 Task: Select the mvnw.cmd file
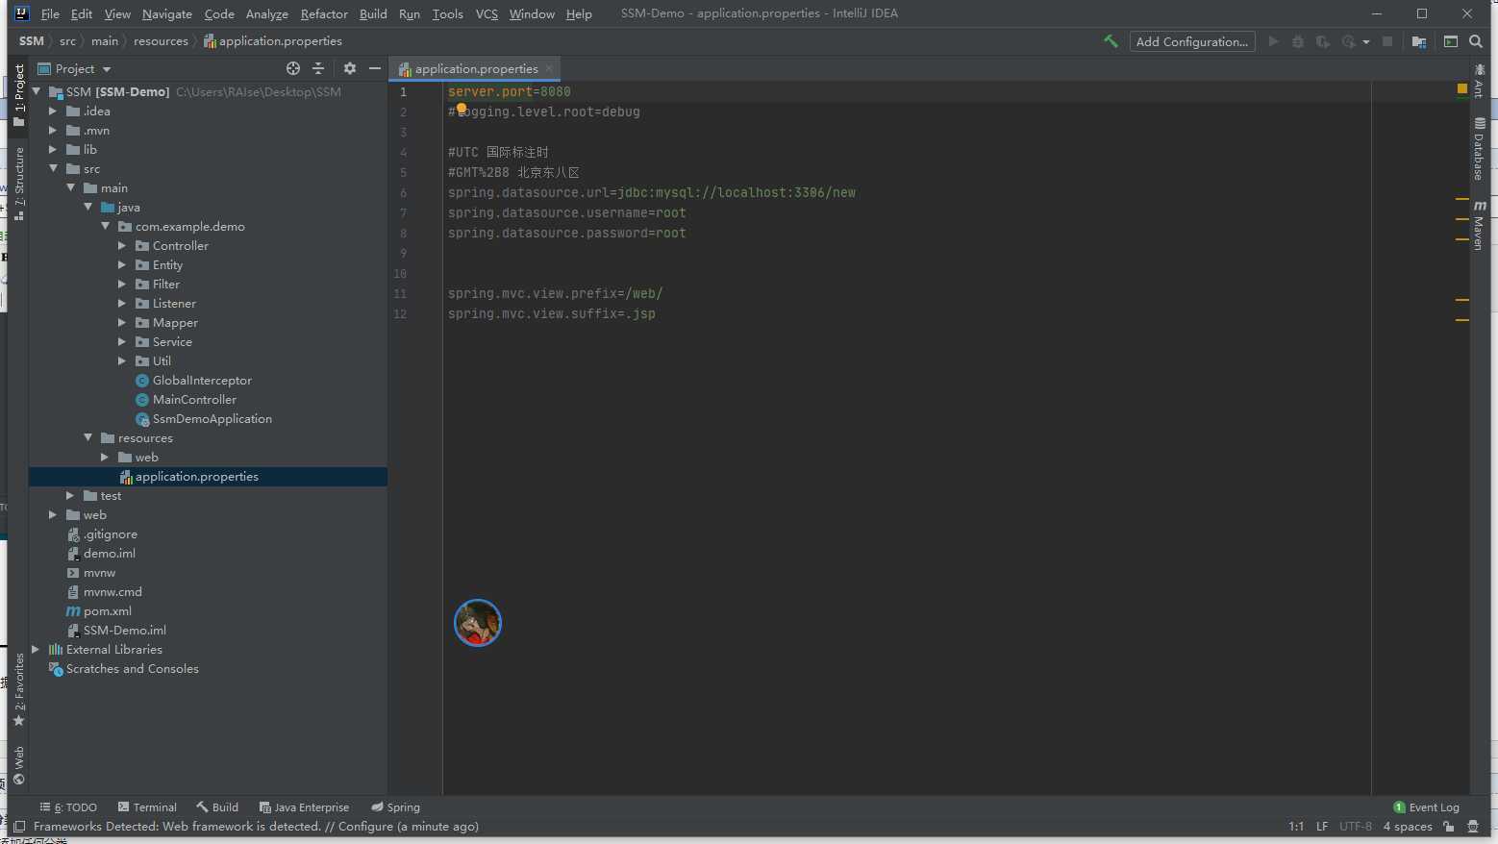coord(104,592)
